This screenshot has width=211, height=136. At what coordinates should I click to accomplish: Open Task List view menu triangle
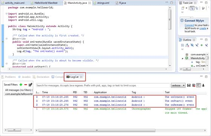click(x=182, y=12)
